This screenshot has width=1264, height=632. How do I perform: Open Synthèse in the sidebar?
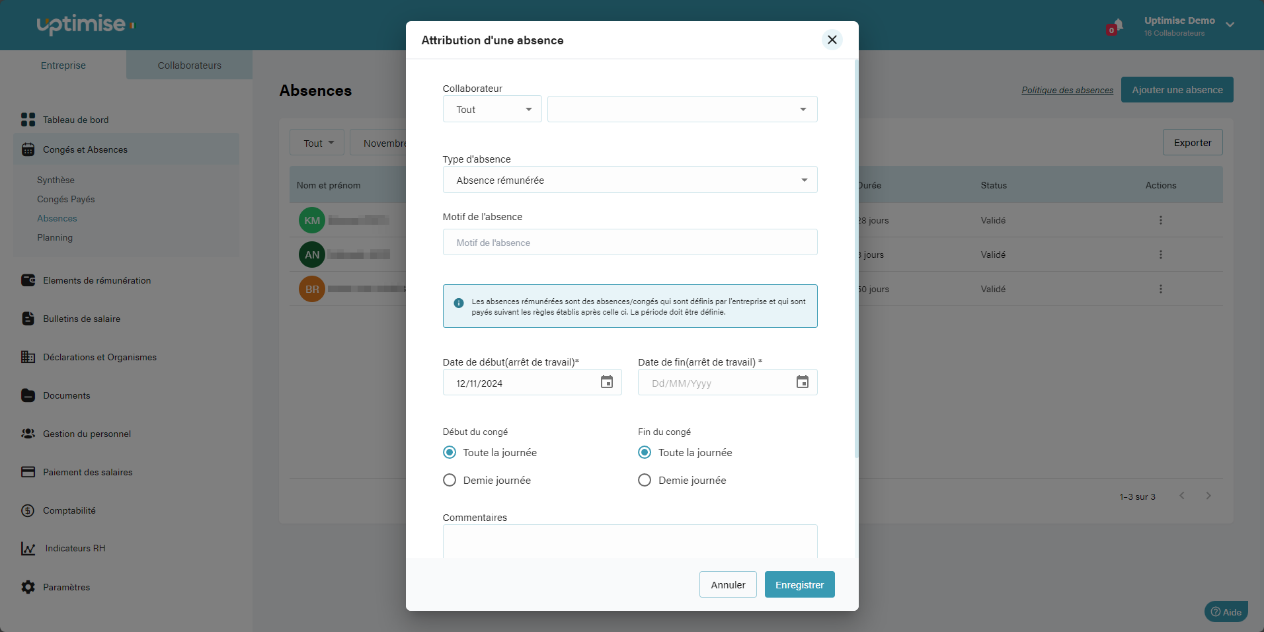pos(56,180)
